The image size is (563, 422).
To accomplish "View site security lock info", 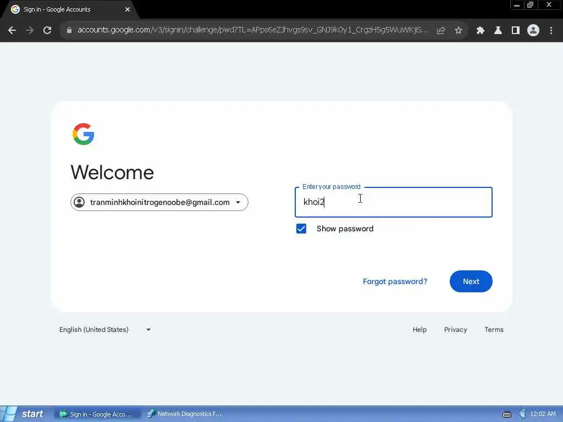I will 69,31.
